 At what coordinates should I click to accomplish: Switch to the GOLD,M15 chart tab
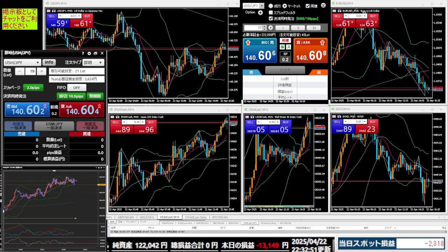click(147, 217)
